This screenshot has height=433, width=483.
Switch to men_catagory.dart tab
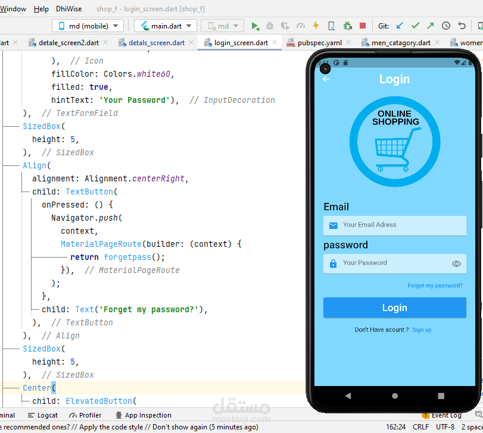tap(401, 43)
